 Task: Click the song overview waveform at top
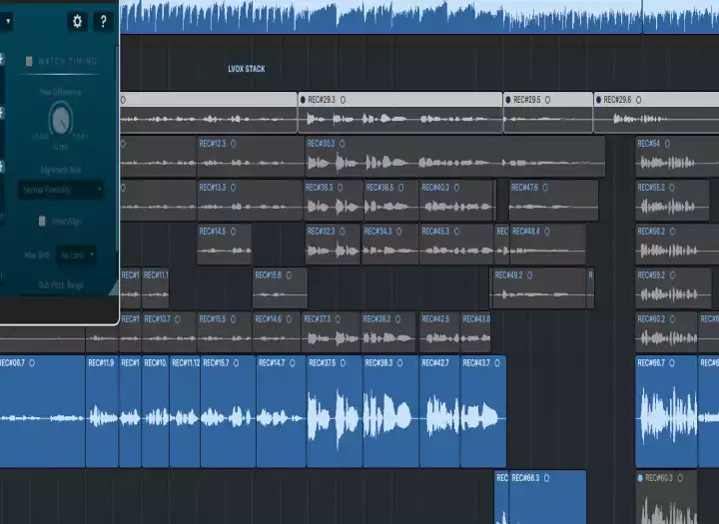coord(419,17)
